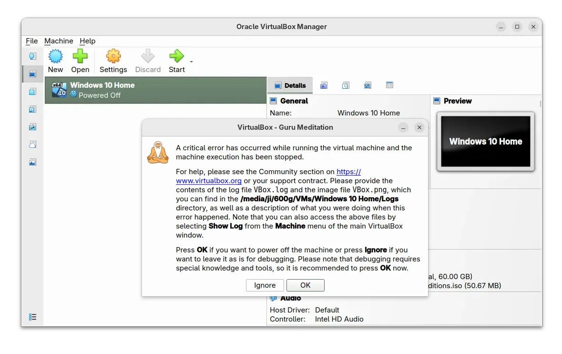Open the Cloud profiles tool in left sidebar
562x354 pixels.
coord(32,144)
